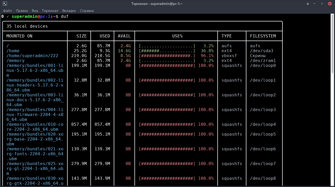Open the Терминал menu
This screenshot has height=187, width=335.
click(50, 11)
